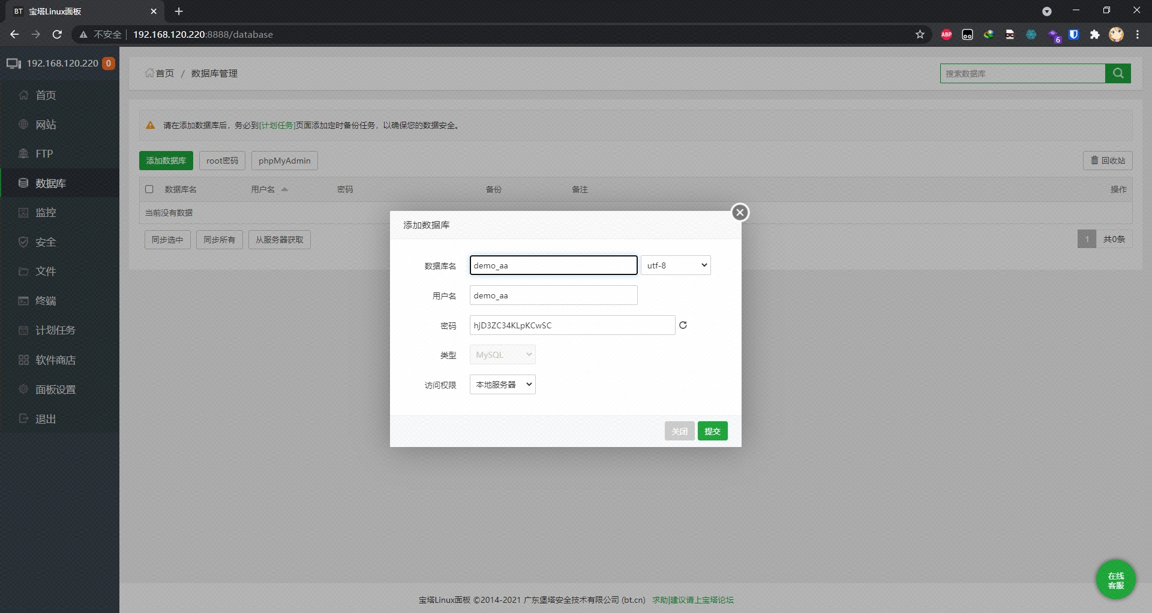Close the 添加数据库 dialog with the X icon
This screenshot has width=1152, height=613.
click(740, 212)
